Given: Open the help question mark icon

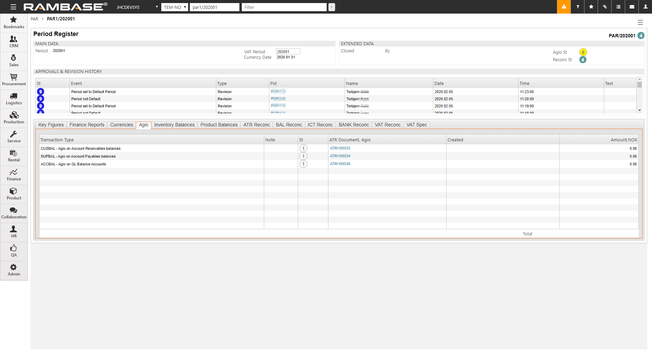Looking at the screenshot, I should [x=578, y=7].
